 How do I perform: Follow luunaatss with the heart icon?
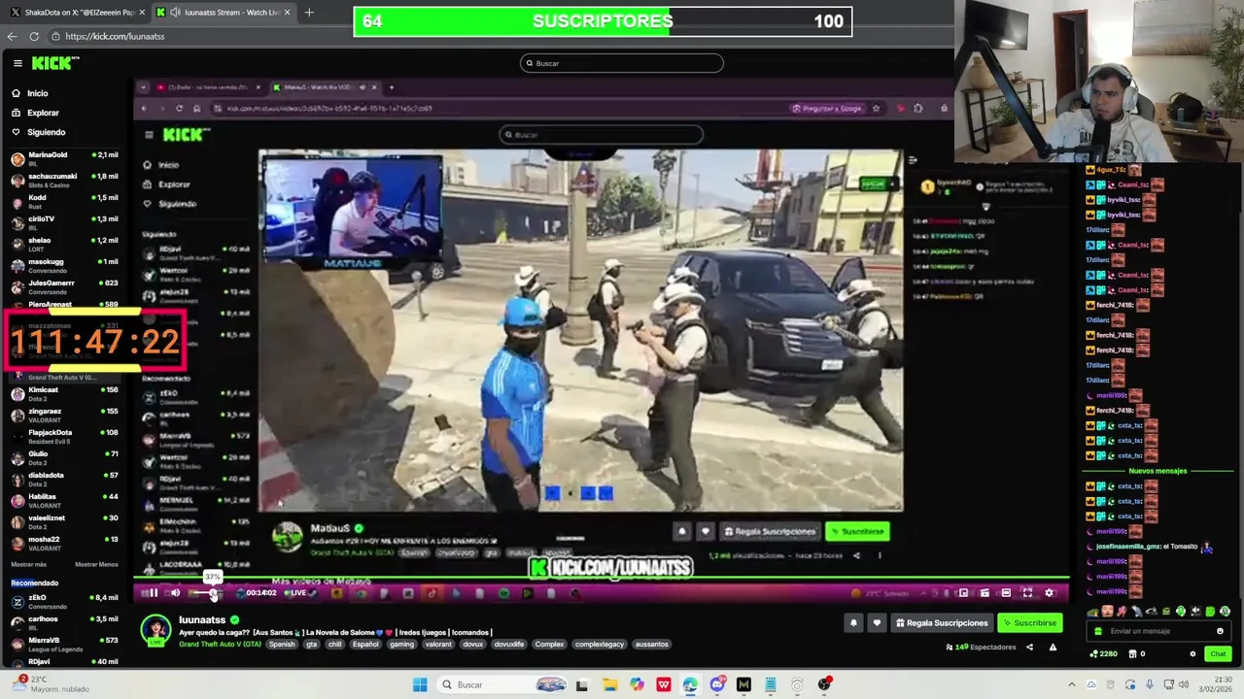click(x=877, y=623)
